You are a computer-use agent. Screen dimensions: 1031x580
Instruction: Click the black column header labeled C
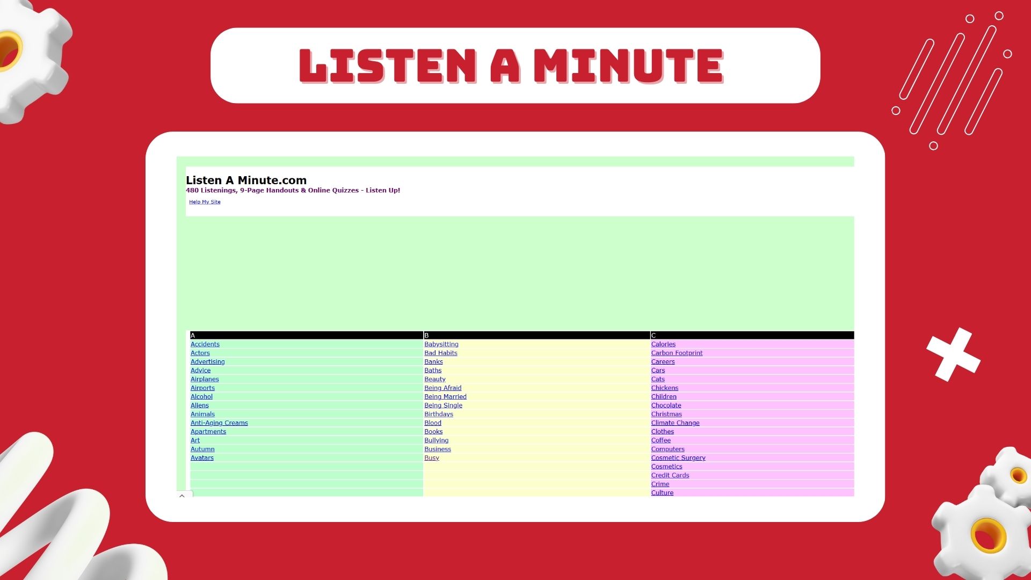(653, 335)
